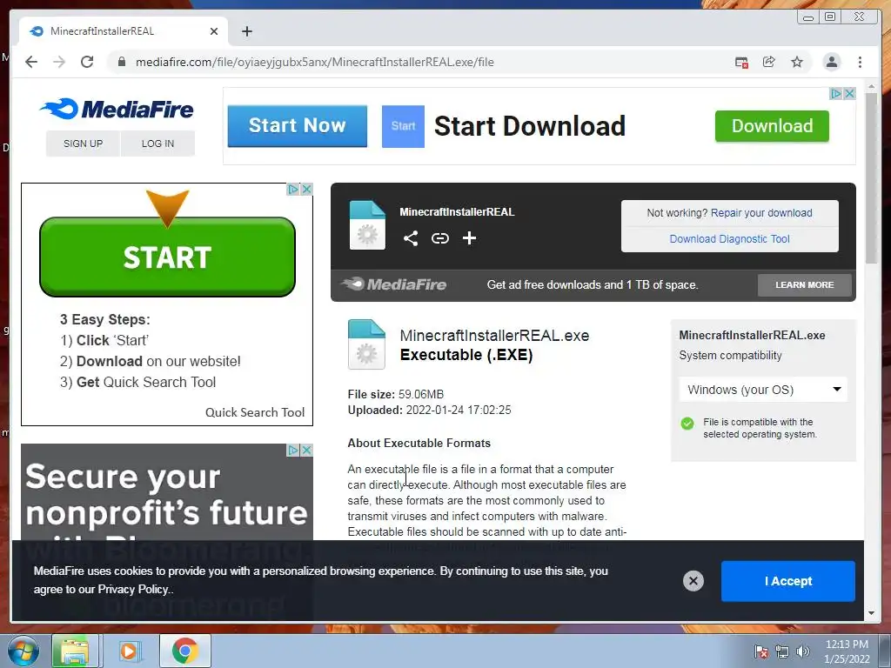Click AdChoices icon on START ad

(292, 189)
